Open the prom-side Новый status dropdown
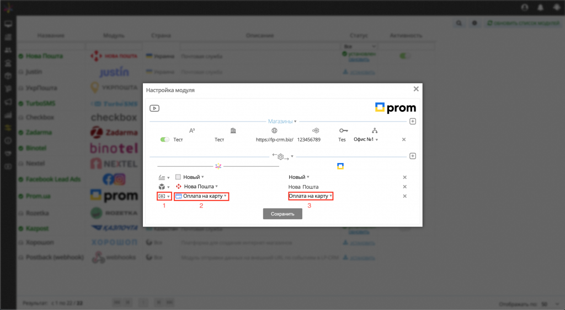This screenshot has width=565, height=310. click(299, 177)
